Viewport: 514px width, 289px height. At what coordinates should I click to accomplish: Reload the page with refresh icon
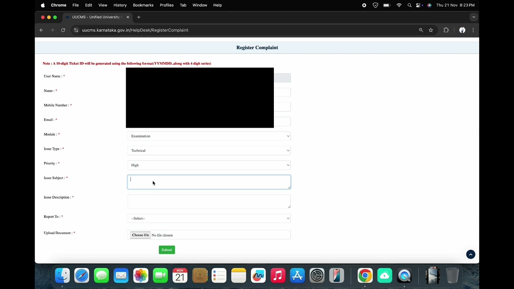pos(63,30)
